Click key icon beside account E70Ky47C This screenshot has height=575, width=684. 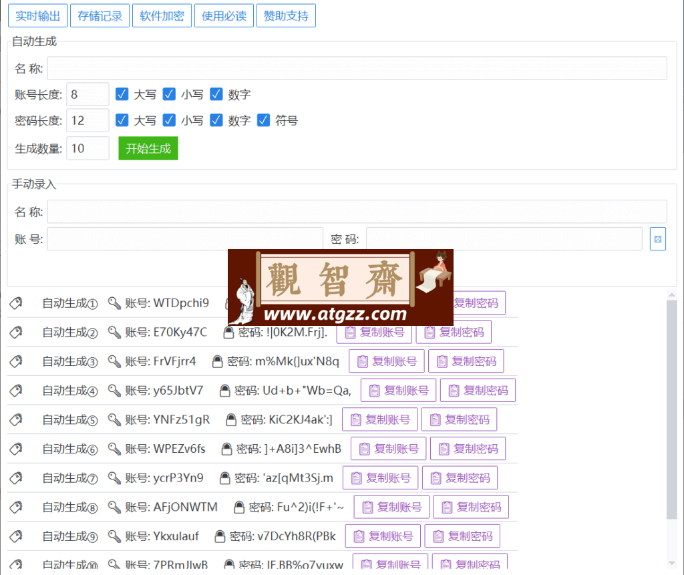114,332
